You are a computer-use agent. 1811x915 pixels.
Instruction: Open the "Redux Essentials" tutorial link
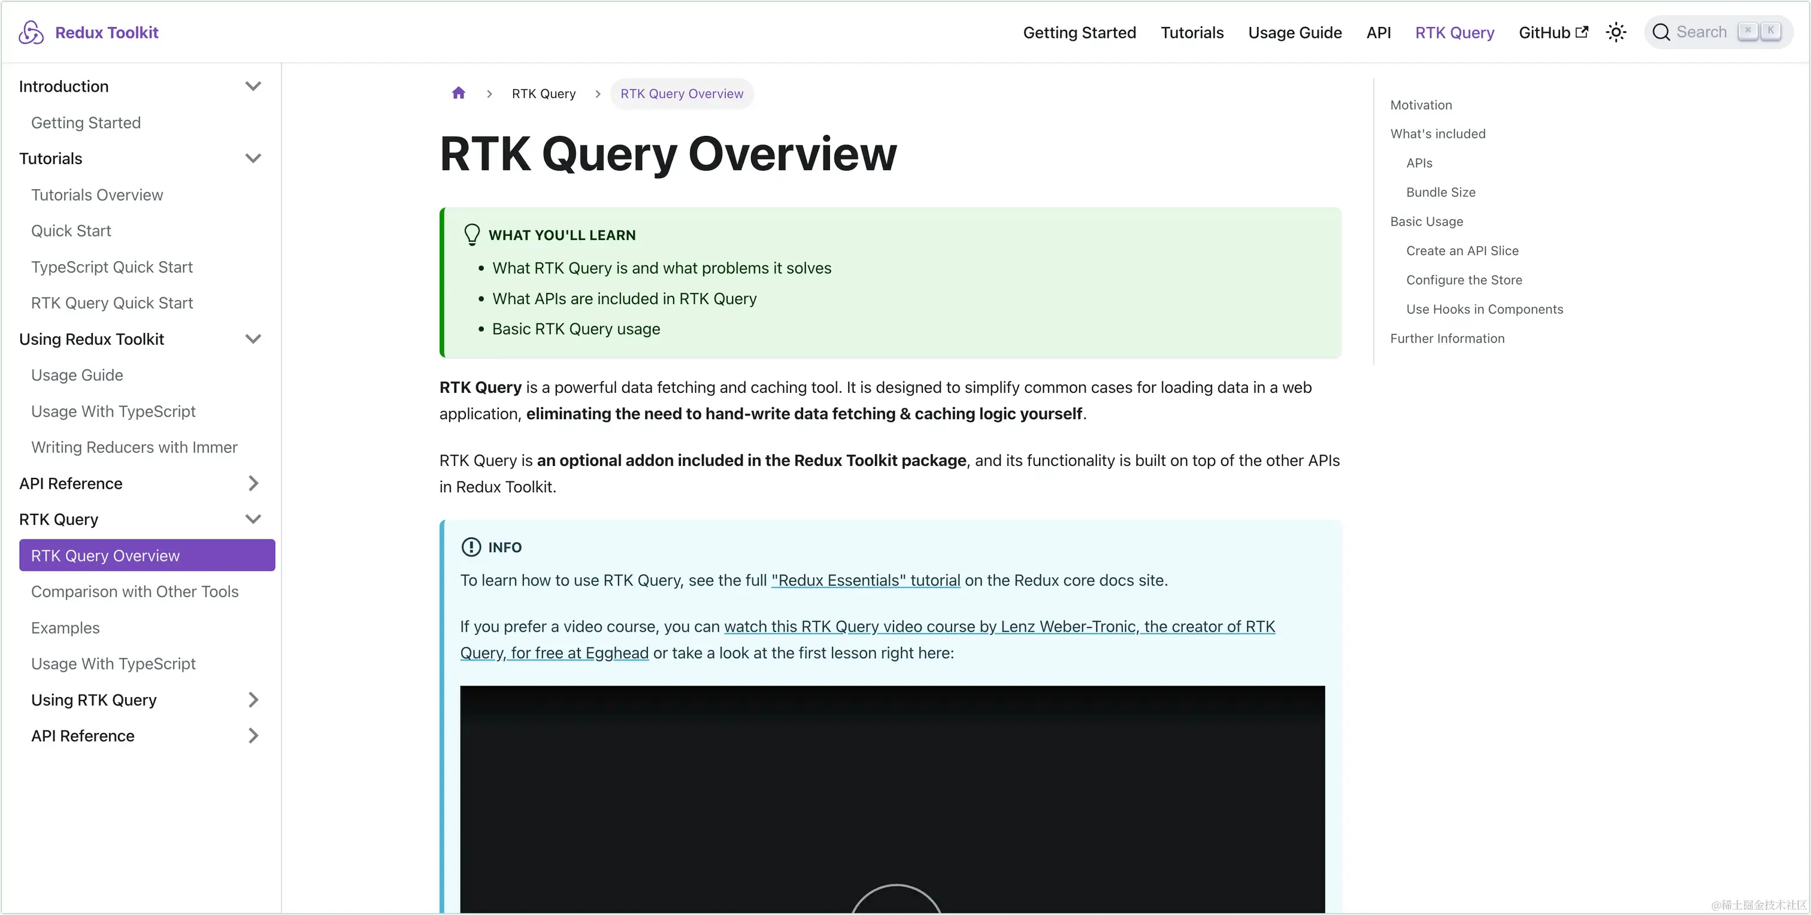[865, 580]
